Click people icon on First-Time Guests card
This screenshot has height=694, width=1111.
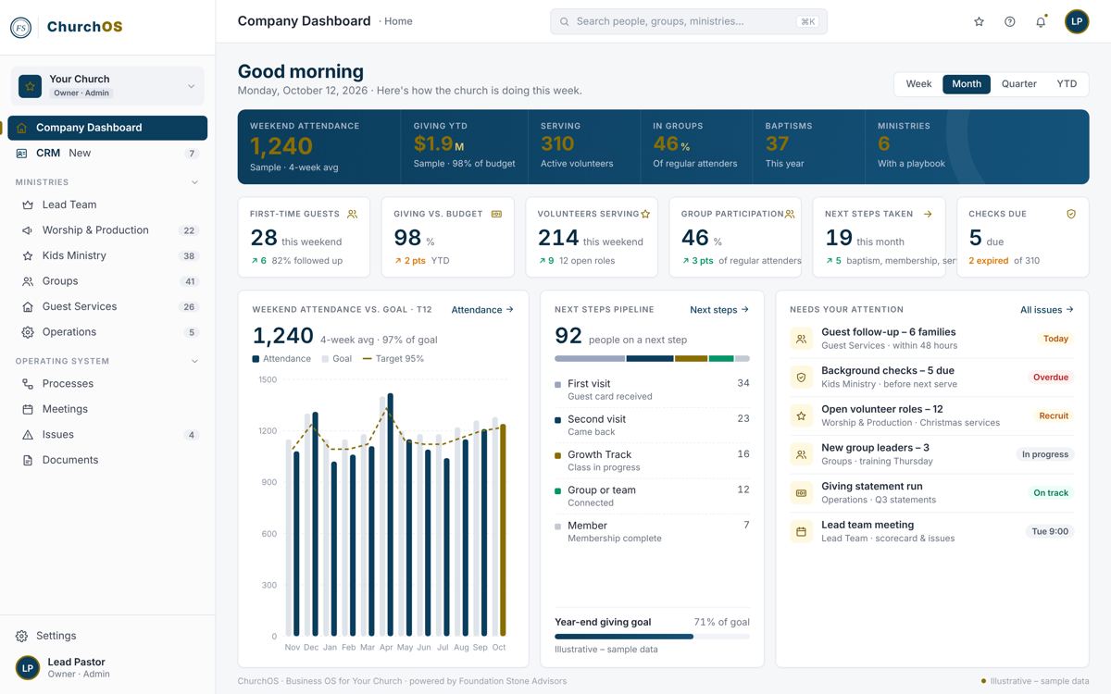coord(352,214)
